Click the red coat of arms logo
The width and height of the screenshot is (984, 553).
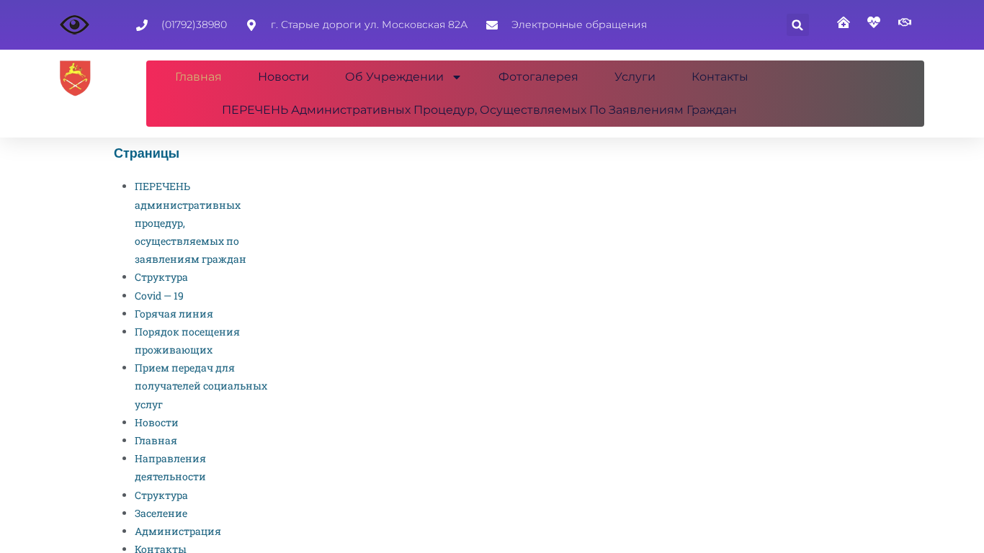[75, 78]
